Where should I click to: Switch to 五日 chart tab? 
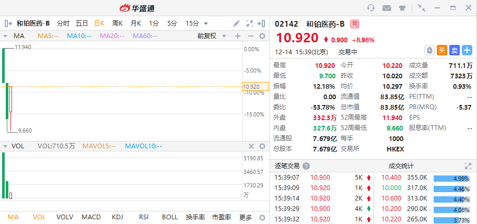coord(82,23)
